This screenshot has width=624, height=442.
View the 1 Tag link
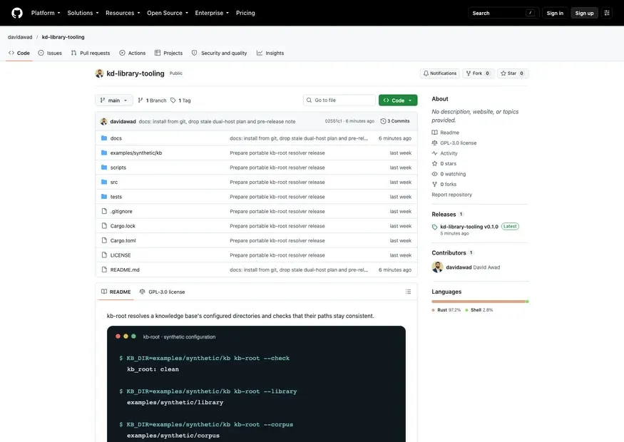[180, 101]
